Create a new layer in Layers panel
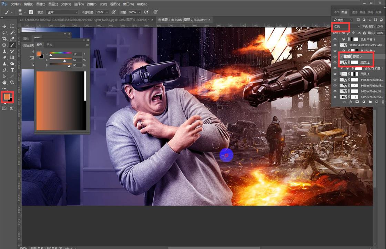 376,102
